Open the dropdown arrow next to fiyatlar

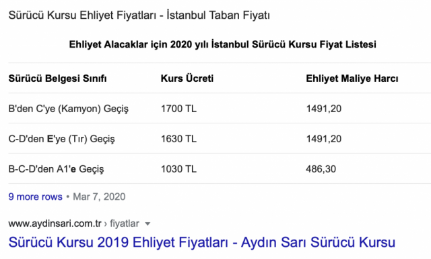(147, 224)
